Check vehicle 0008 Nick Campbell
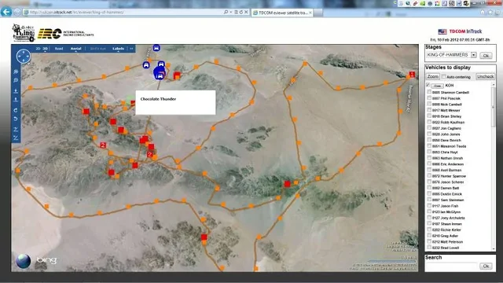 [x=429, y=104]
